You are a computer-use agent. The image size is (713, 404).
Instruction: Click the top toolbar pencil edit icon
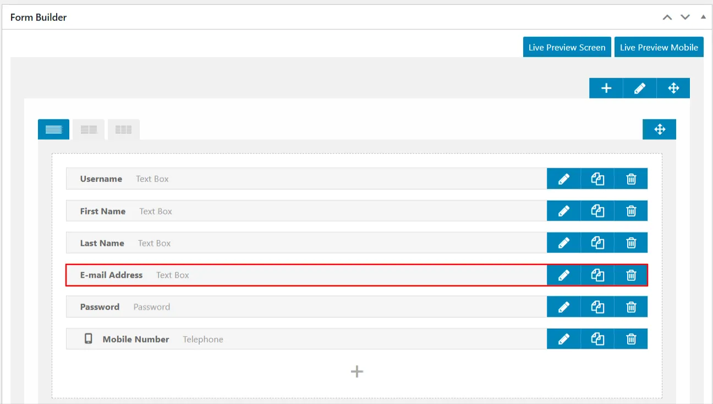click(x=640, y=88)
